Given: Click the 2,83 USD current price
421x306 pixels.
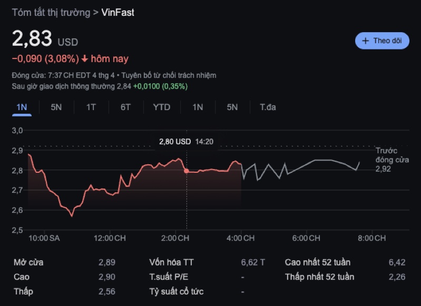Looking at the screenshot, I should pyautogui.click(x=45, y=40).
